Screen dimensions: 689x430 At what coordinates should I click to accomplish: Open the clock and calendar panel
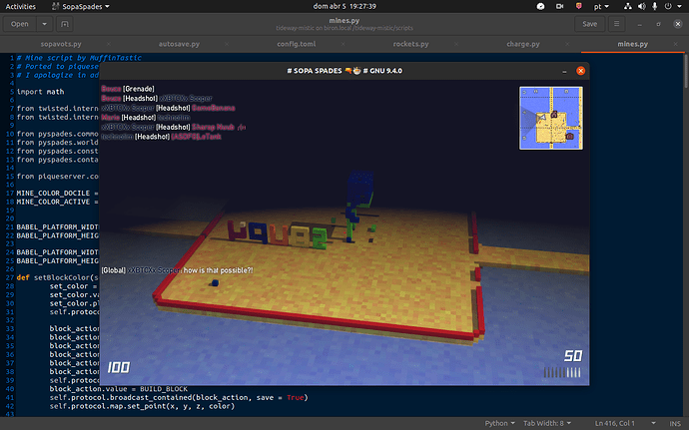pos(344,6)
